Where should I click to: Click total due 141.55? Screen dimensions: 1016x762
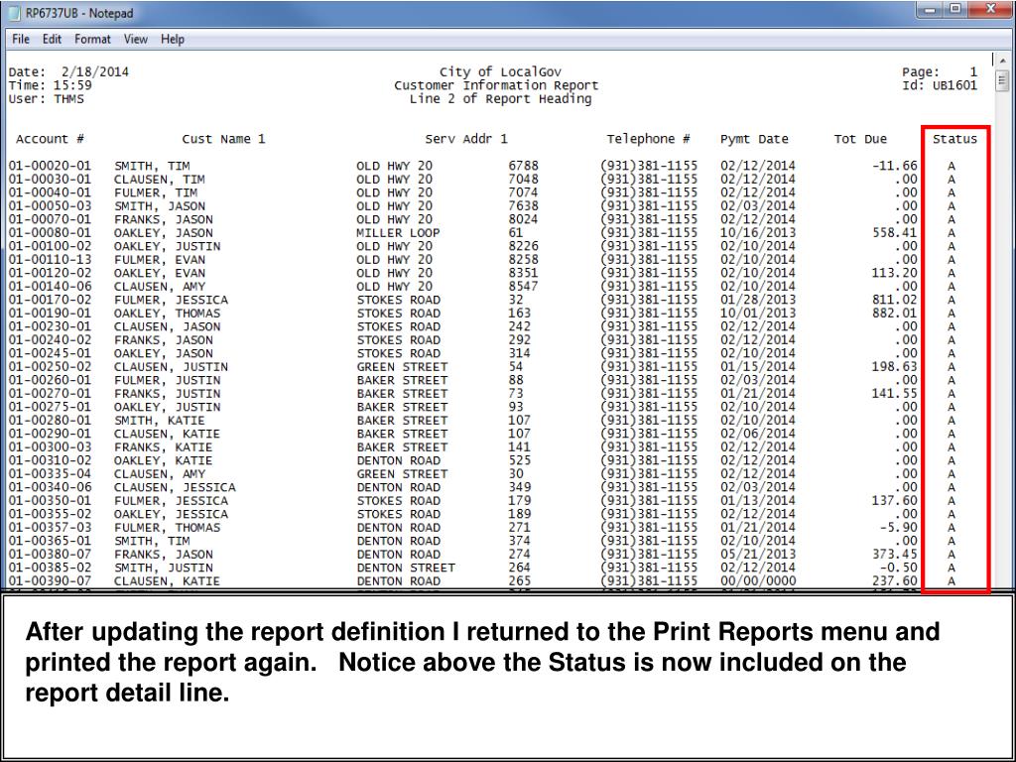[x=895, y=393]
